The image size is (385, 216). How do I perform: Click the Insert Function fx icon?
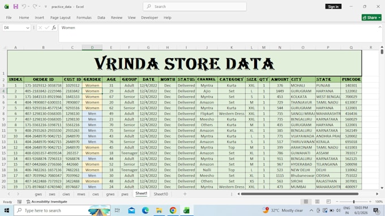pos(54,28)
